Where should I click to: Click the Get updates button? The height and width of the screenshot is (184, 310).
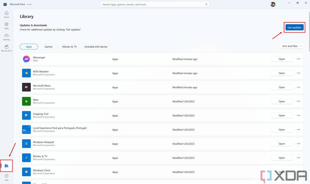294,27
